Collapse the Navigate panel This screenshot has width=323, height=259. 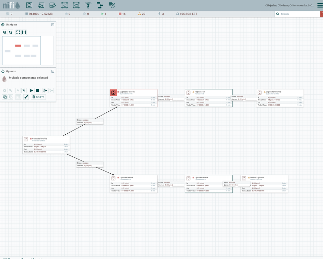tap(53, 25)
